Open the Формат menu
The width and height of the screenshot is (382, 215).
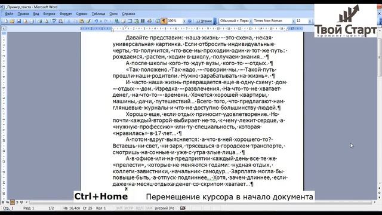(x=66, y=14)
